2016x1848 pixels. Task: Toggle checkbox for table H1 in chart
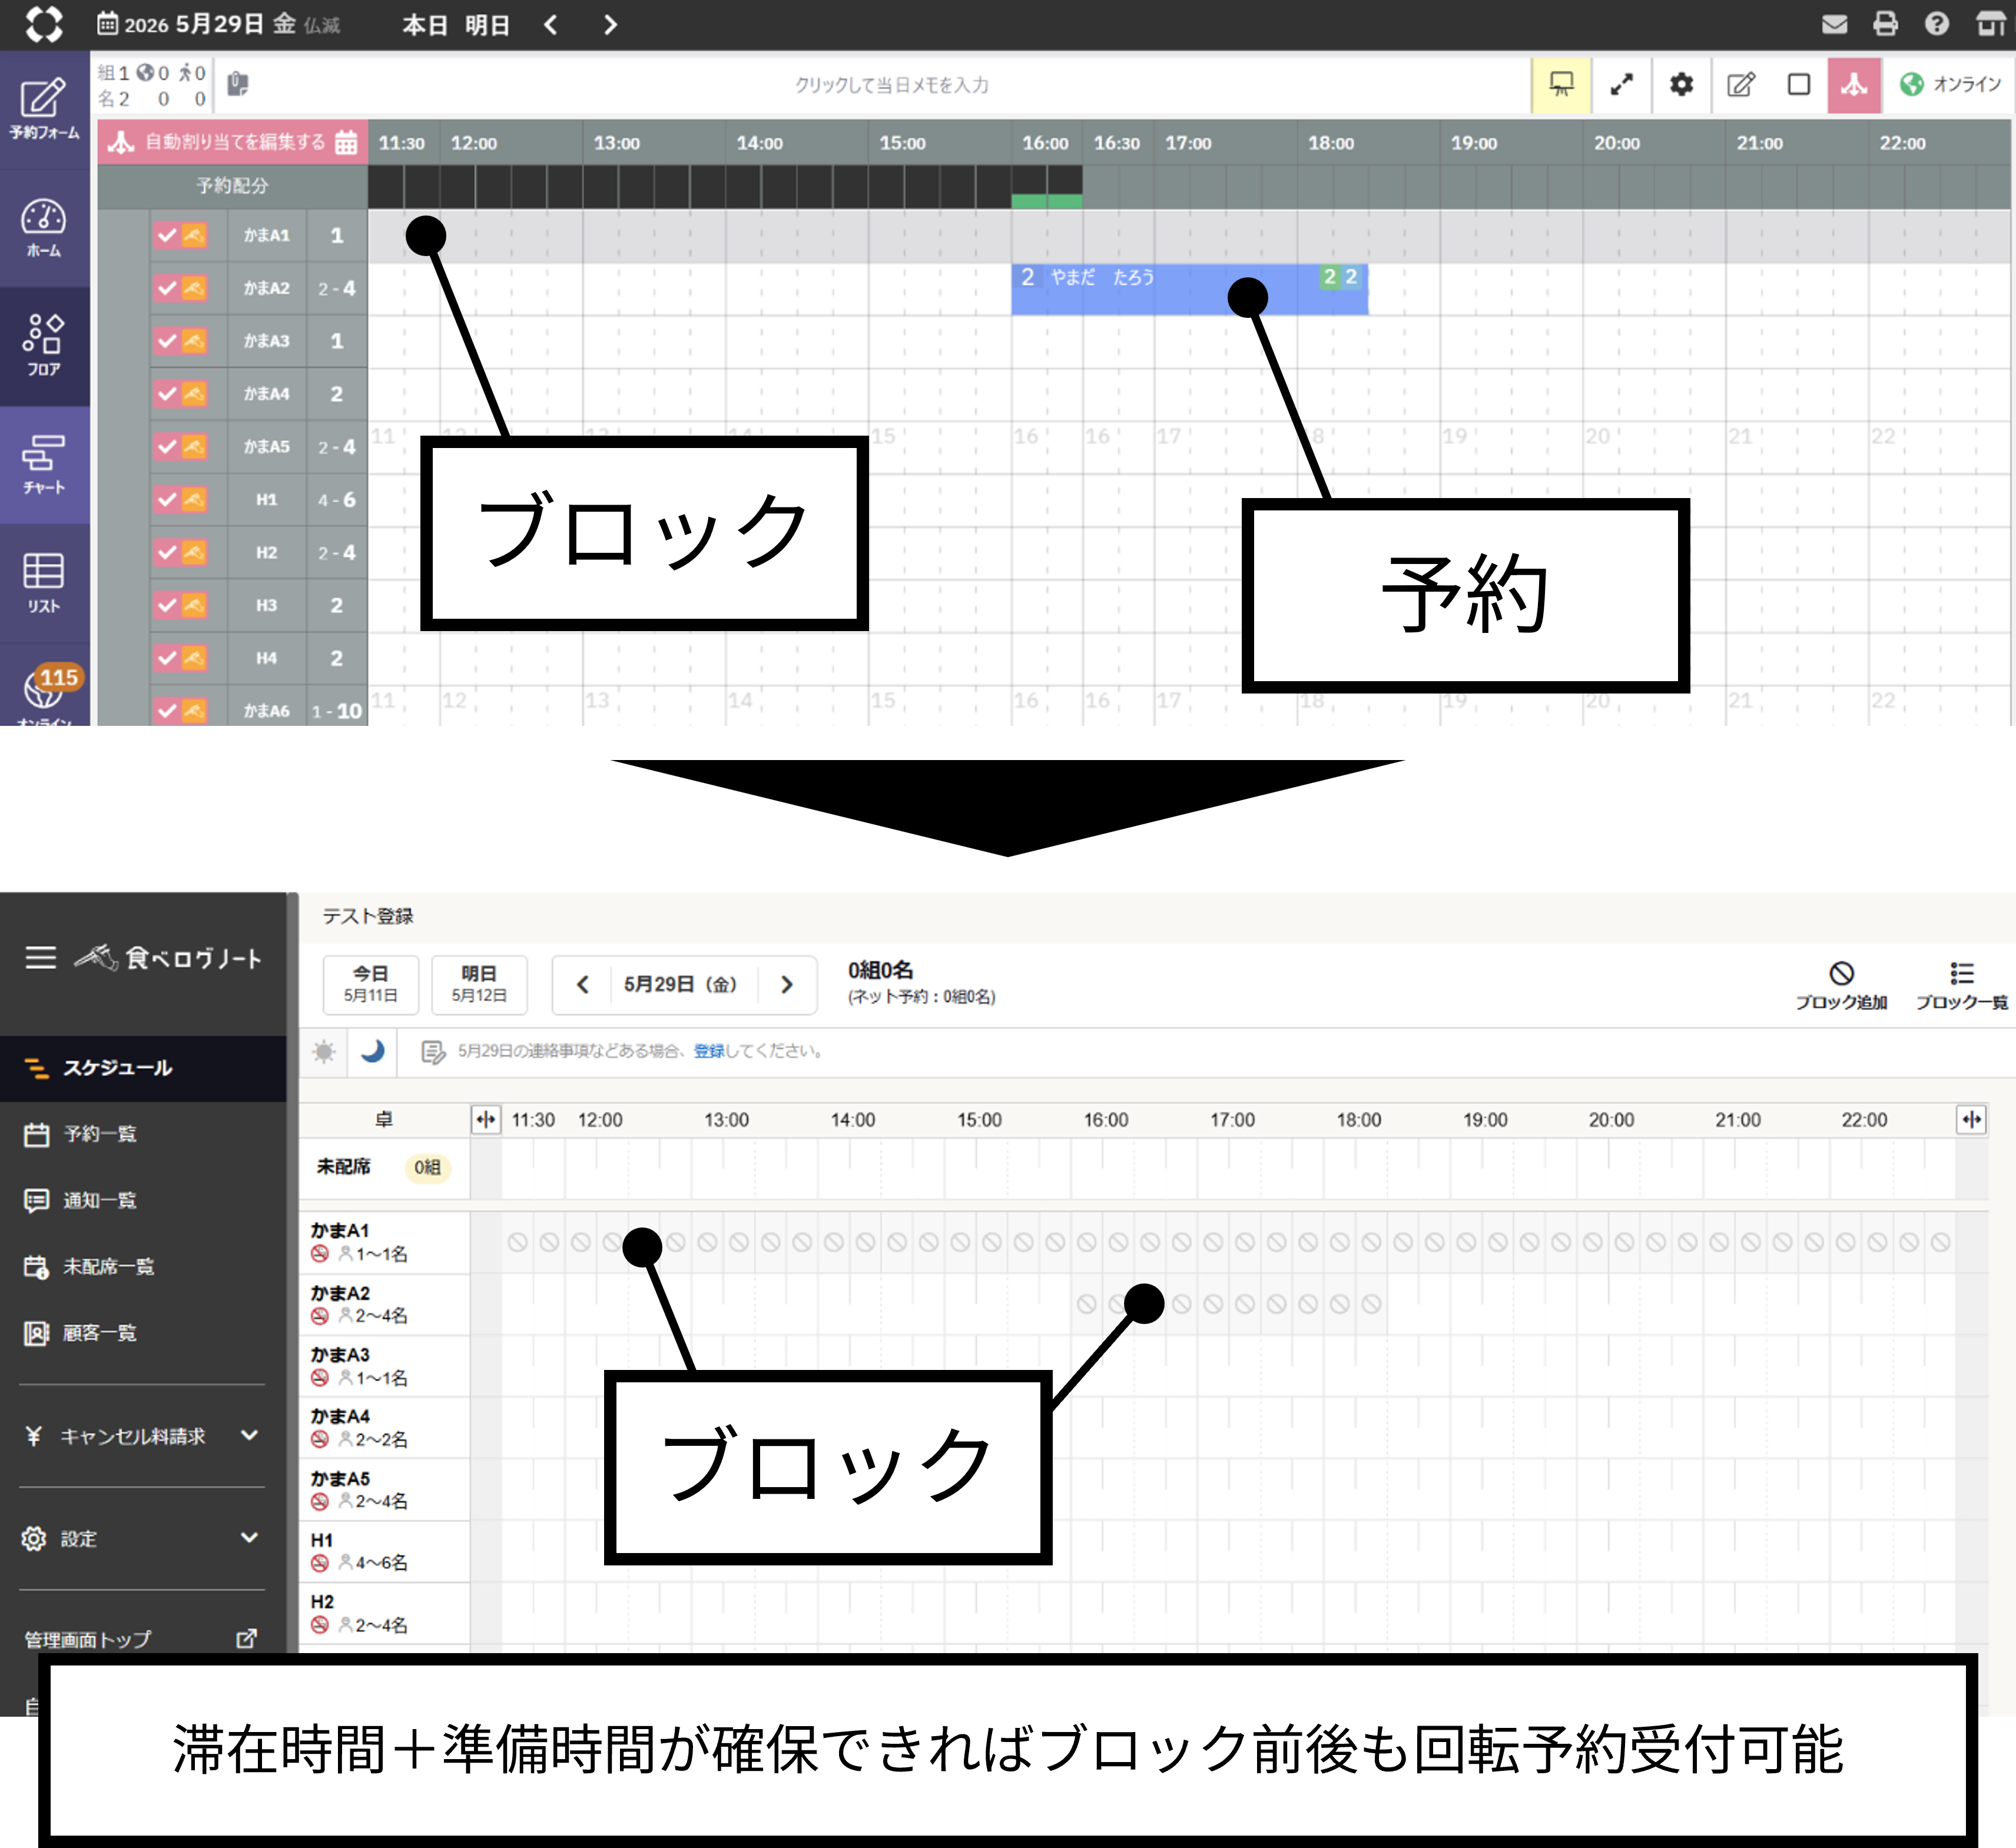click(167, 499)
